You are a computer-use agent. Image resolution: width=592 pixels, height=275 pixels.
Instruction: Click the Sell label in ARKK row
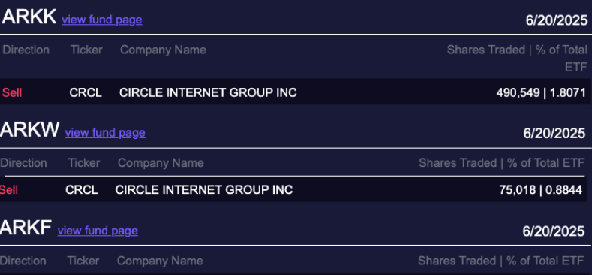(x=12, y=92)
